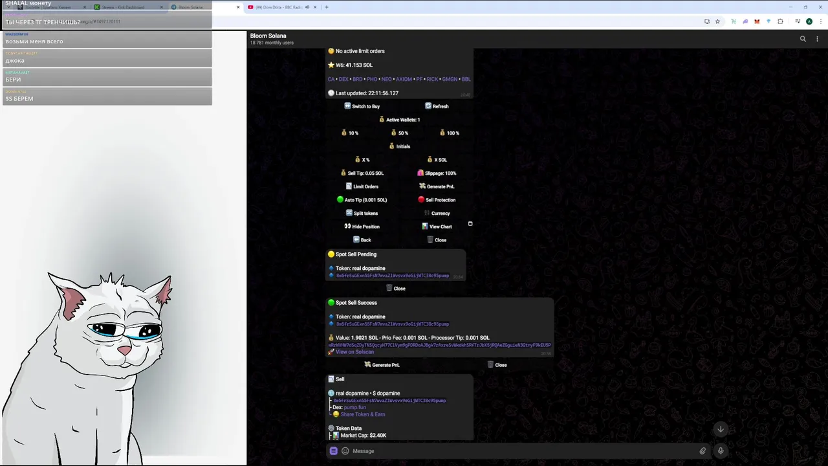Image resolution: width=828 pixels, height=466 pixels.
Task: Open View on Solscan link
Action: (x=354, y=351)
